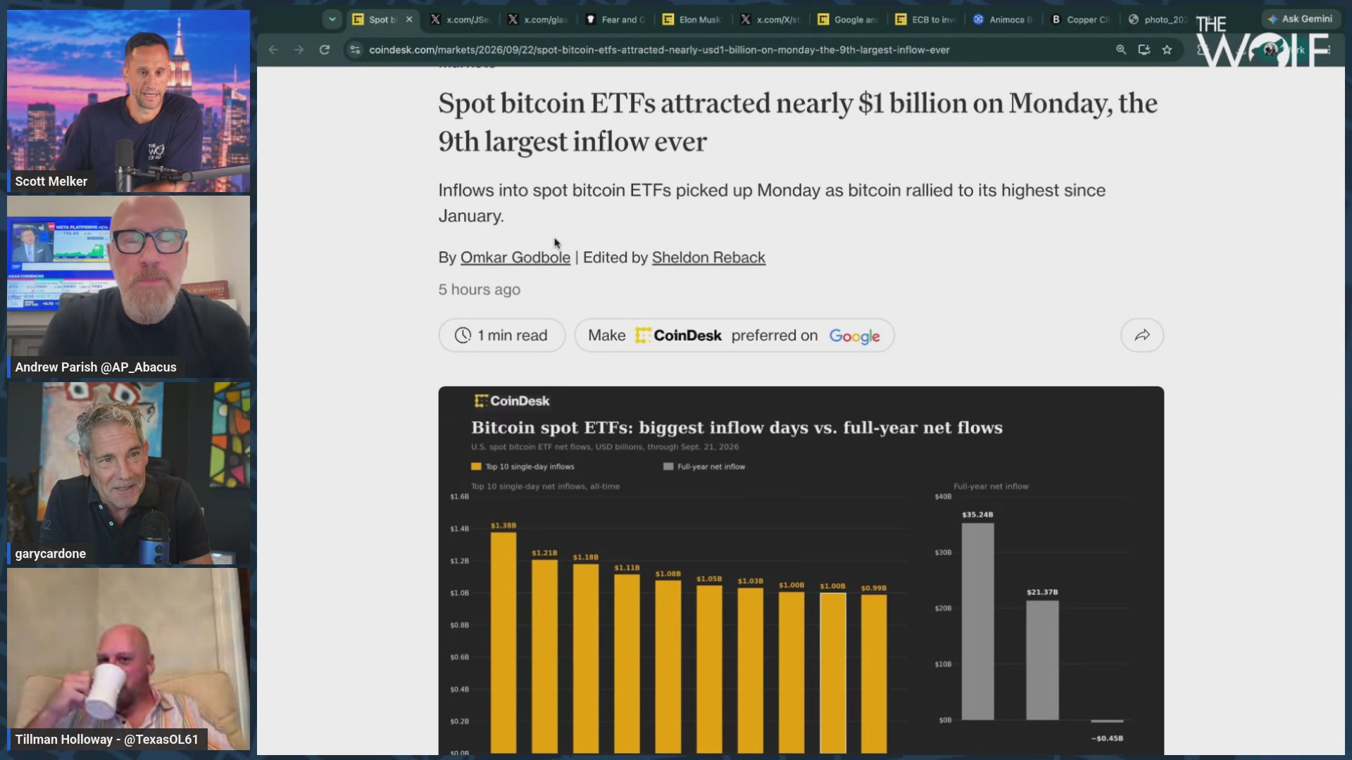Image resolution: width=1352 pixels, height=760 pixels.
Task: Open the Copper Cli tab
Action: coord(1080,20)
